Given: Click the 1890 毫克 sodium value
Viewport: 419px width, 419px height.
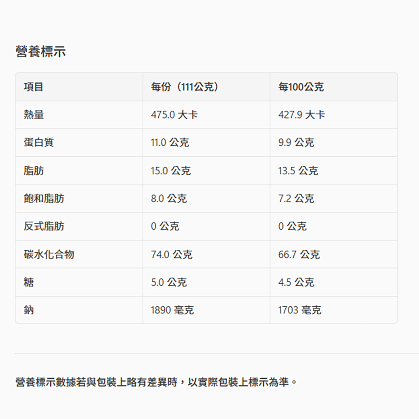Looking at the screenshot, I should pos(172,310).
